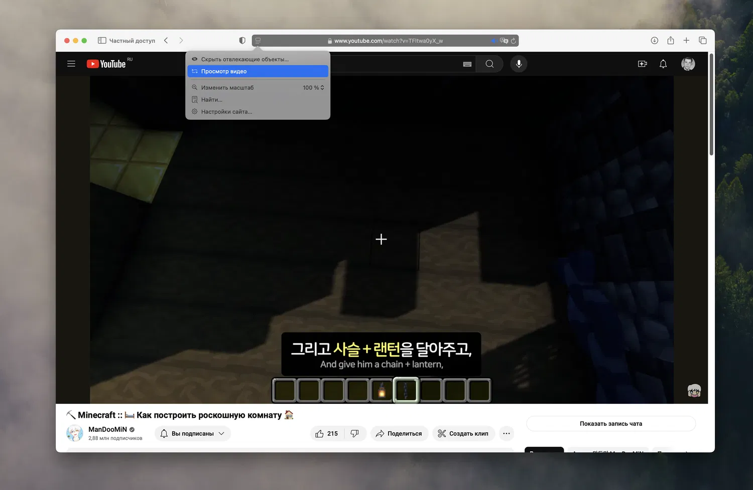Expand the Вы подписаны subscription dropdown
This screenshot has height=490, width=753.
[x=193, y=433]
